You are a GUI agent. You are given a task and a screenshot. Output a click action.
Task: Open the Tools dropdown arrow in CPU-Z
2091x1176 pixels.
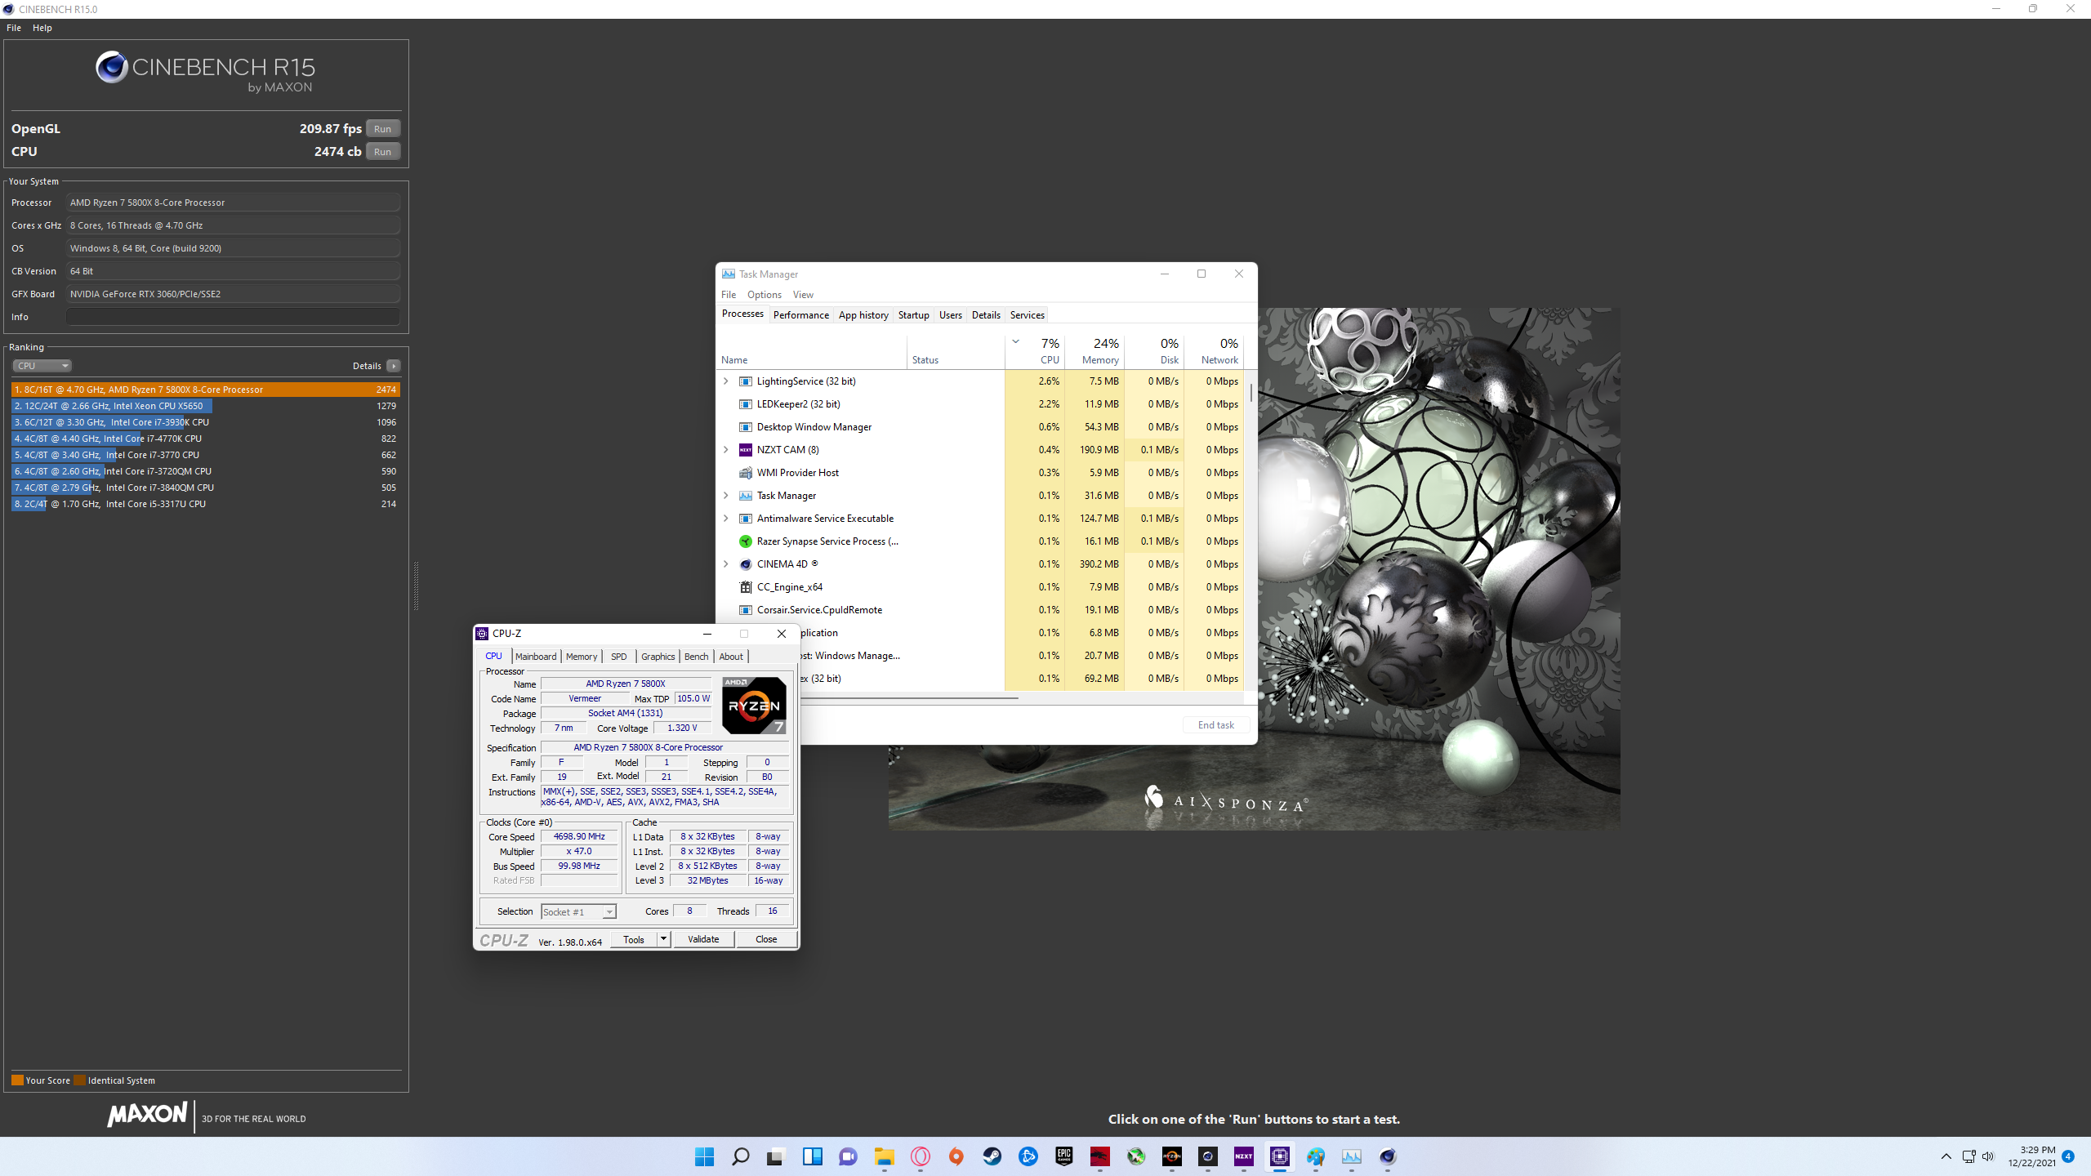click(664, 939)
